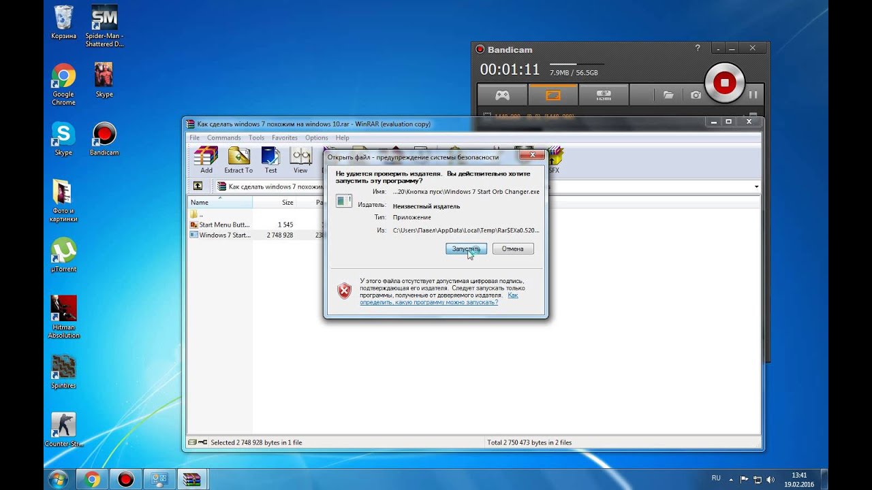Expand the WinRAR address bar dropdown
Screen dimensions: 872x490
click(x=756, y=186)
